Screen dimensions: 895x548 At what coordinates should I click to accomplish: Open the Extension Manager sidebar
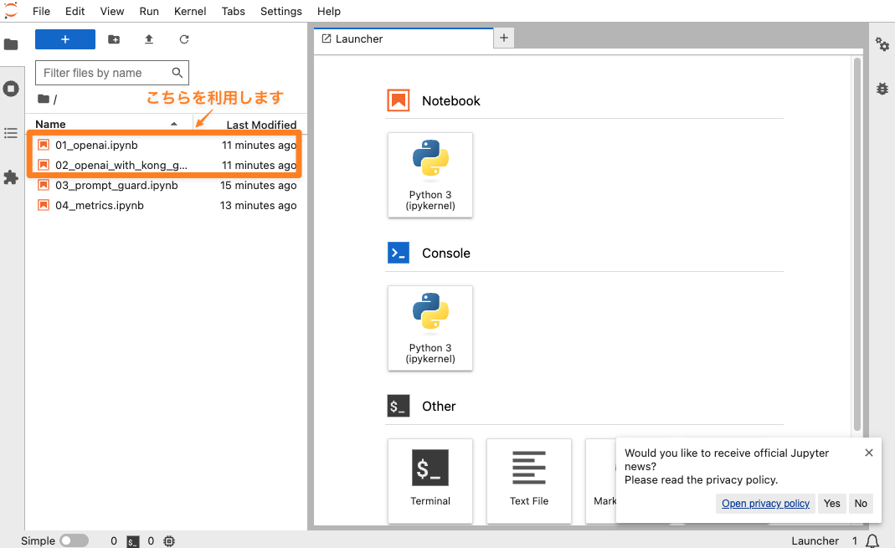click(x=11, y=177)
